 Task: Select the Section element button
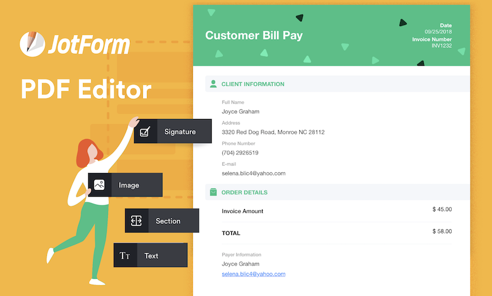coord(162,220)
